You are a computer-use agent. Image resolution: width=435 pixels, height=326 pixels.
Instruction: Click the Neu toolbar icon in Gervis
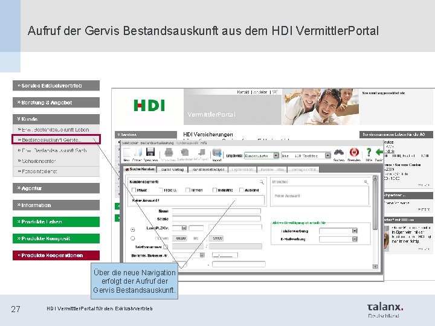click(x=126, y=153)
